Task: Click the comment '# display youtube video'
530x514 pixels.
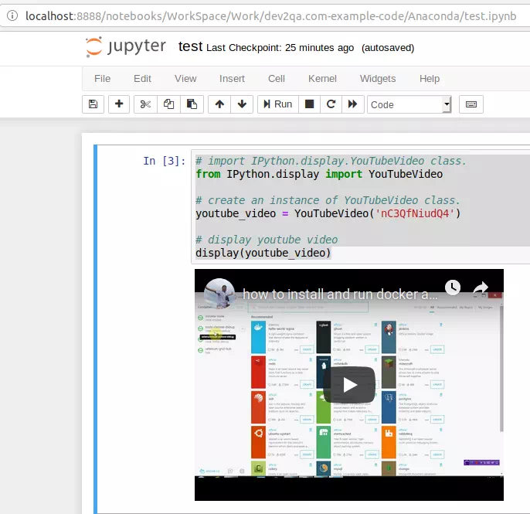Action: (267, 240)
